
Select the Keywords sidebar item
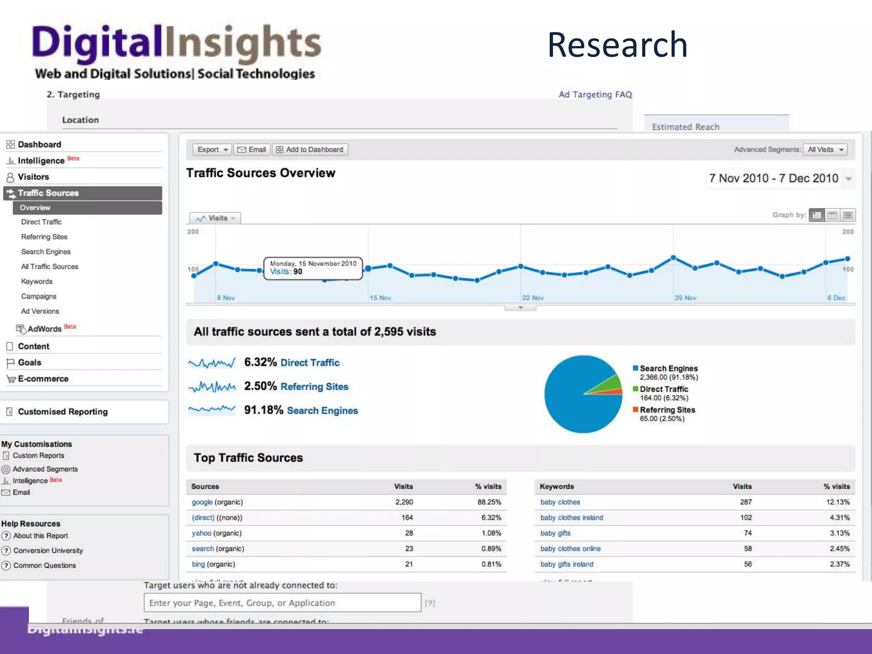click(x=37, y=282)
